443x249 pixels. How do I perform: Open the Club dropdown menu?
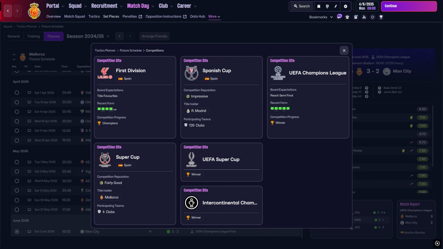pyautogui.click(x=165, y=6)
